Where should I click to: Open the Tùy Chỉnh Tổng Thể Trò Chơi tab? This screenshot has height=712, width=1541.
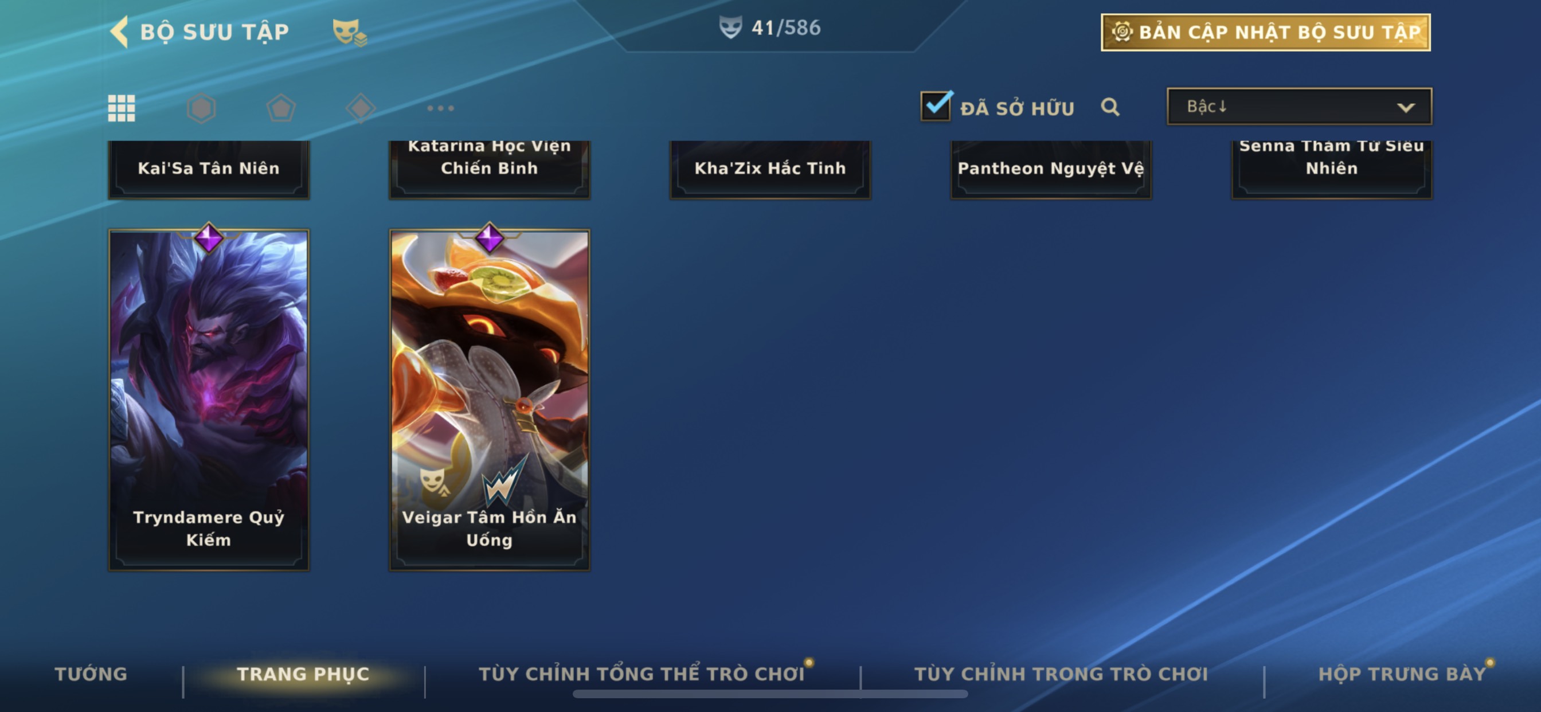[x=642, y=674]
